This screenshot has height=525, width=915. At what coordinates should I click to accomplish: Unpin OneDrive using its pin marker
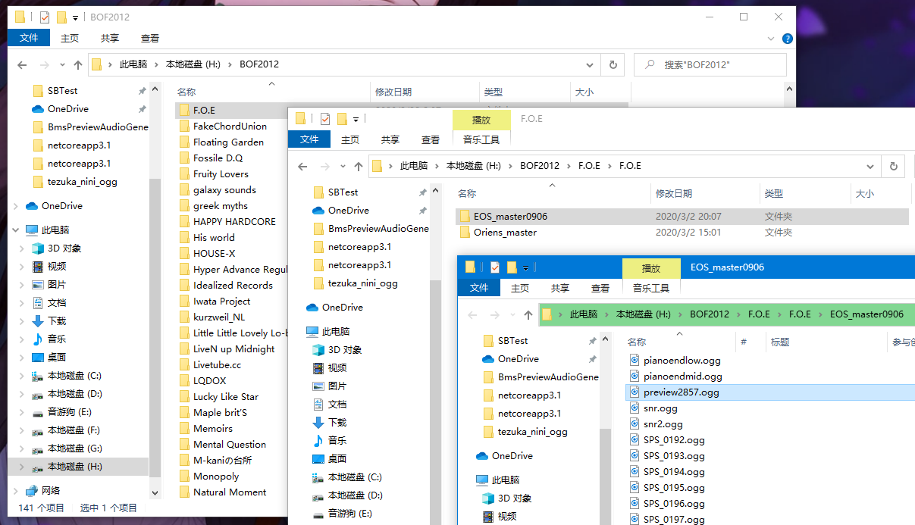tap(142, 108)
